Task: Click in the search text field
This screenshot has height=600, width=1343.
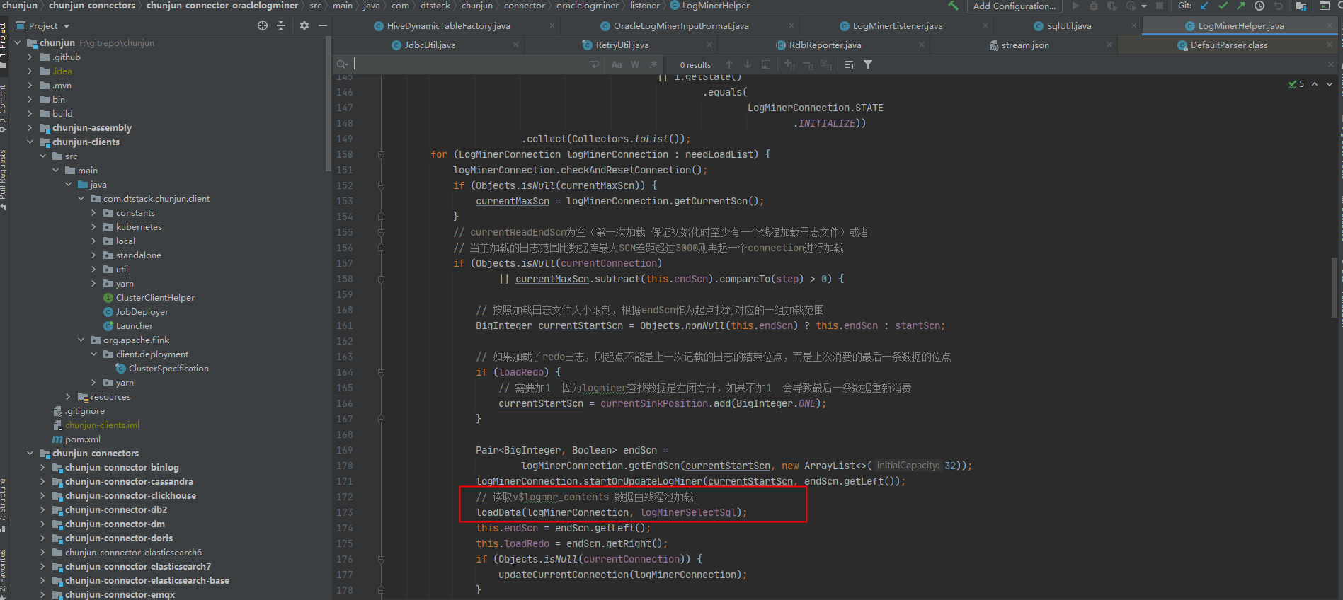Action: click(471, 64)
